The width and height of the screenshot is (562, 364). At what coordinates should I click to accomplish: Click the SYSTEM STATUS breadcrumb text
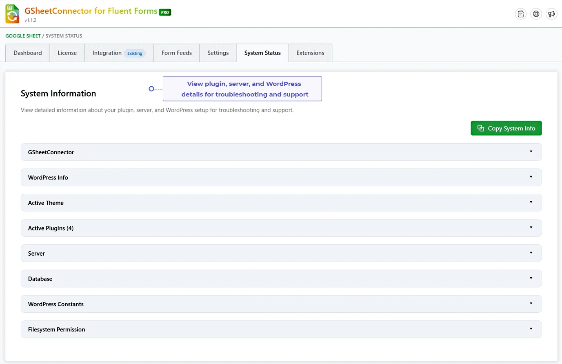64,36
